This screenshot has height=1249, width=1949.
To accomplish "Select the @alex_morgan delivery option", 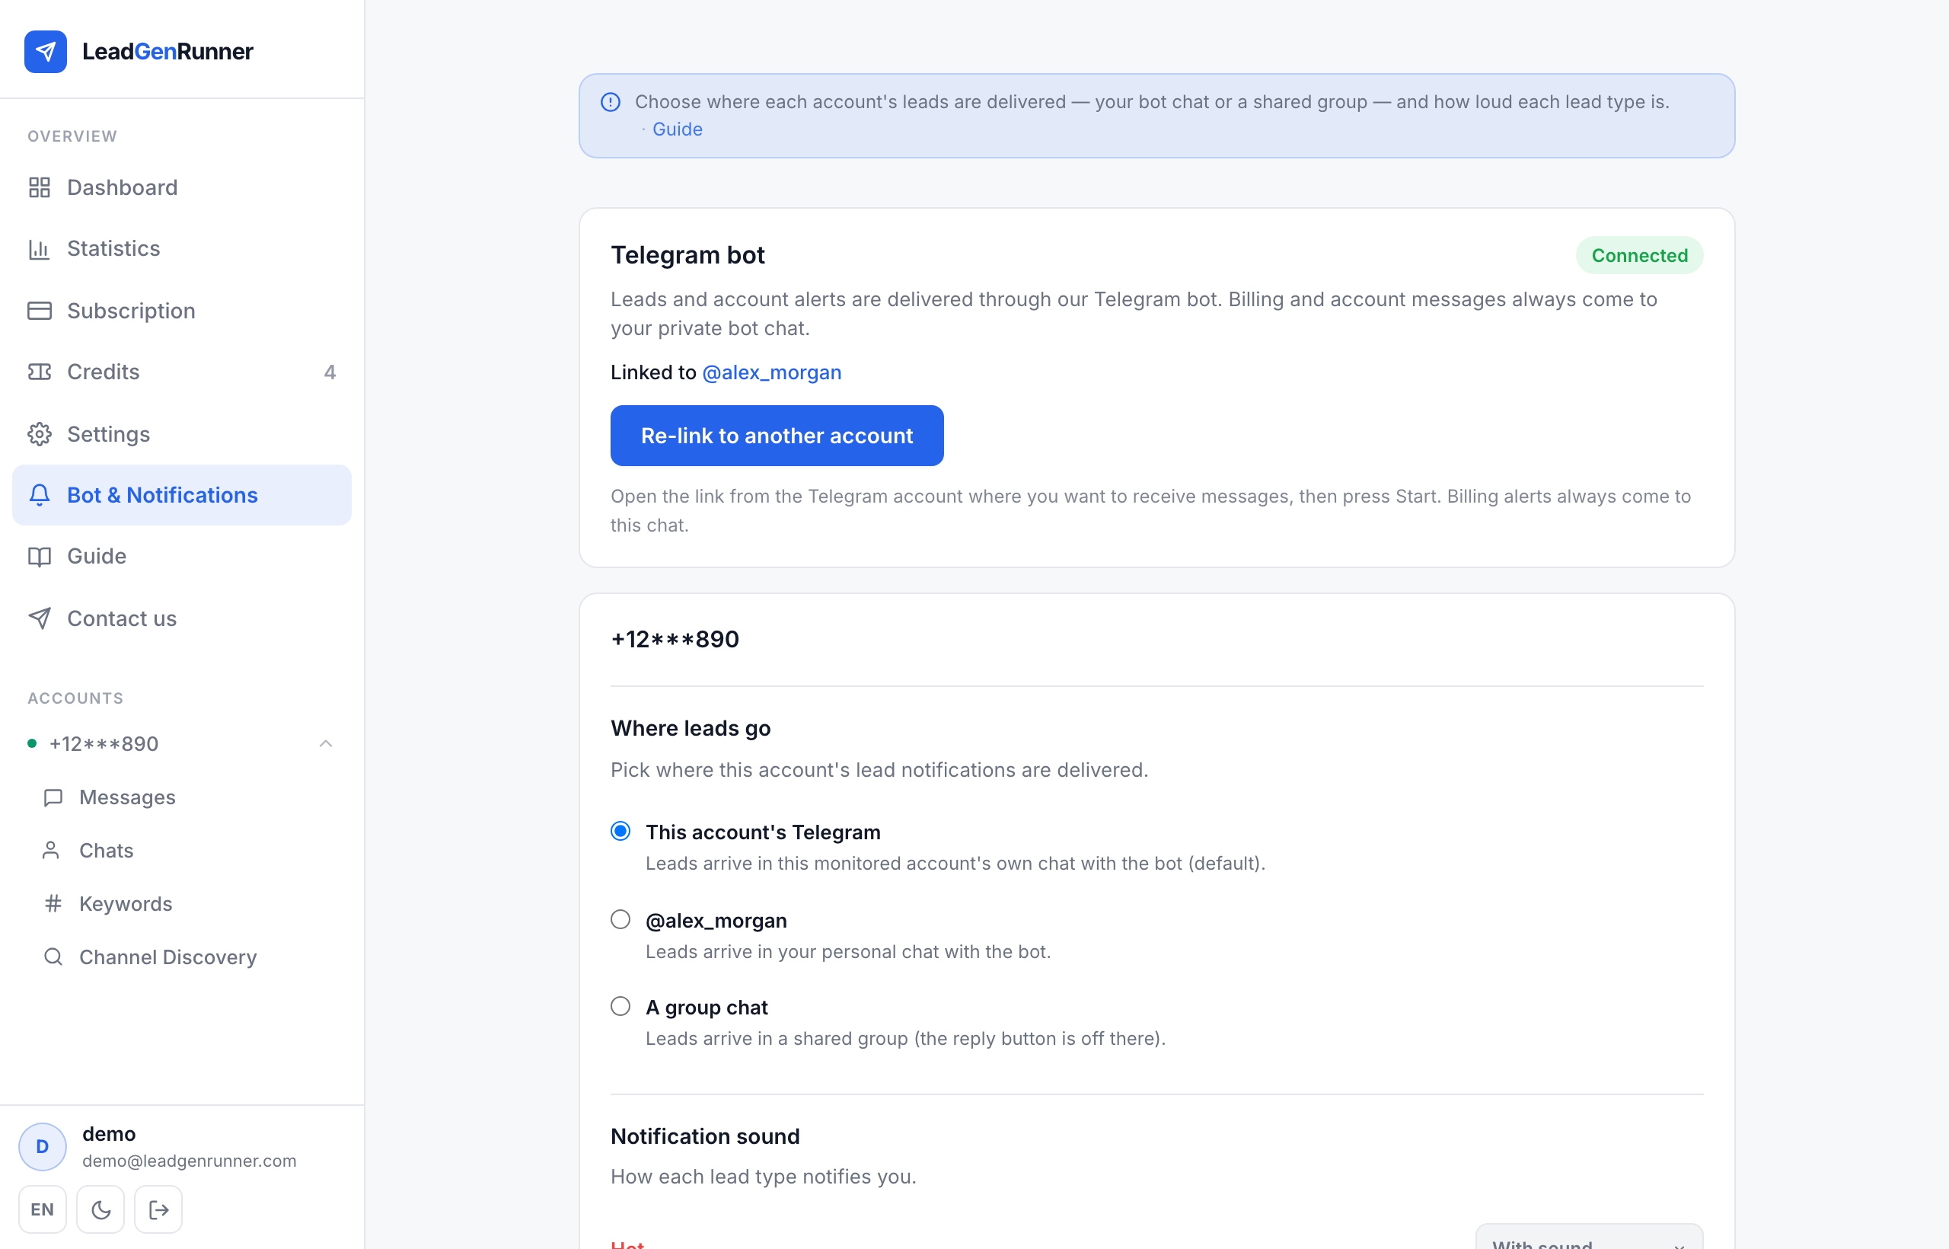I will (620, 919).
